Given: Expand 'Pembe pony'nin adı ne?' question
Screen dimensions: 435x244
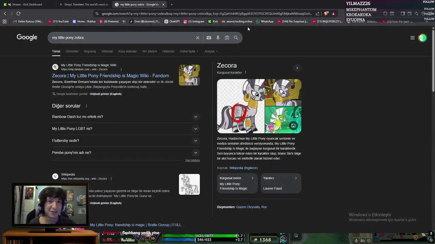Looking at the screenshot, I should click(126, 152).
